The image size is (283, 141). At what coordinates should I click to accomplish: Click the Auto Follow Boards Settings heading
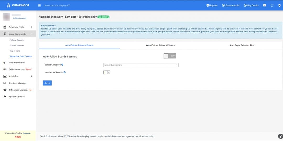point(60,57)
